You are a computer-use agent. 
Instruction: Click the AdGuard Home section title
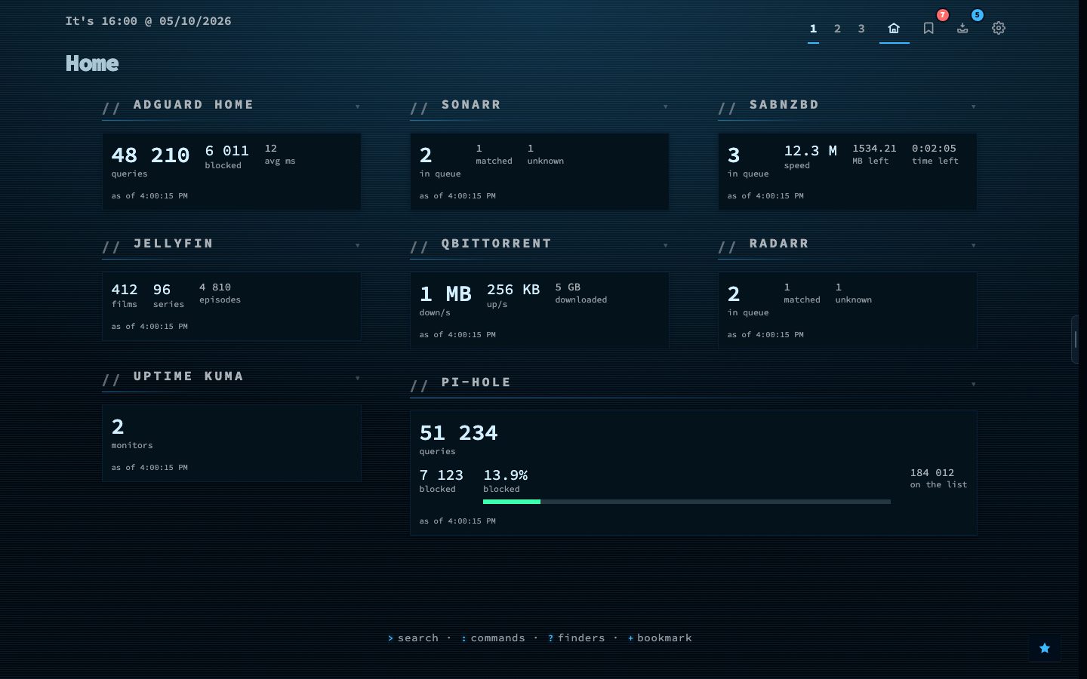pyautogui.click(x=193, y=105)
